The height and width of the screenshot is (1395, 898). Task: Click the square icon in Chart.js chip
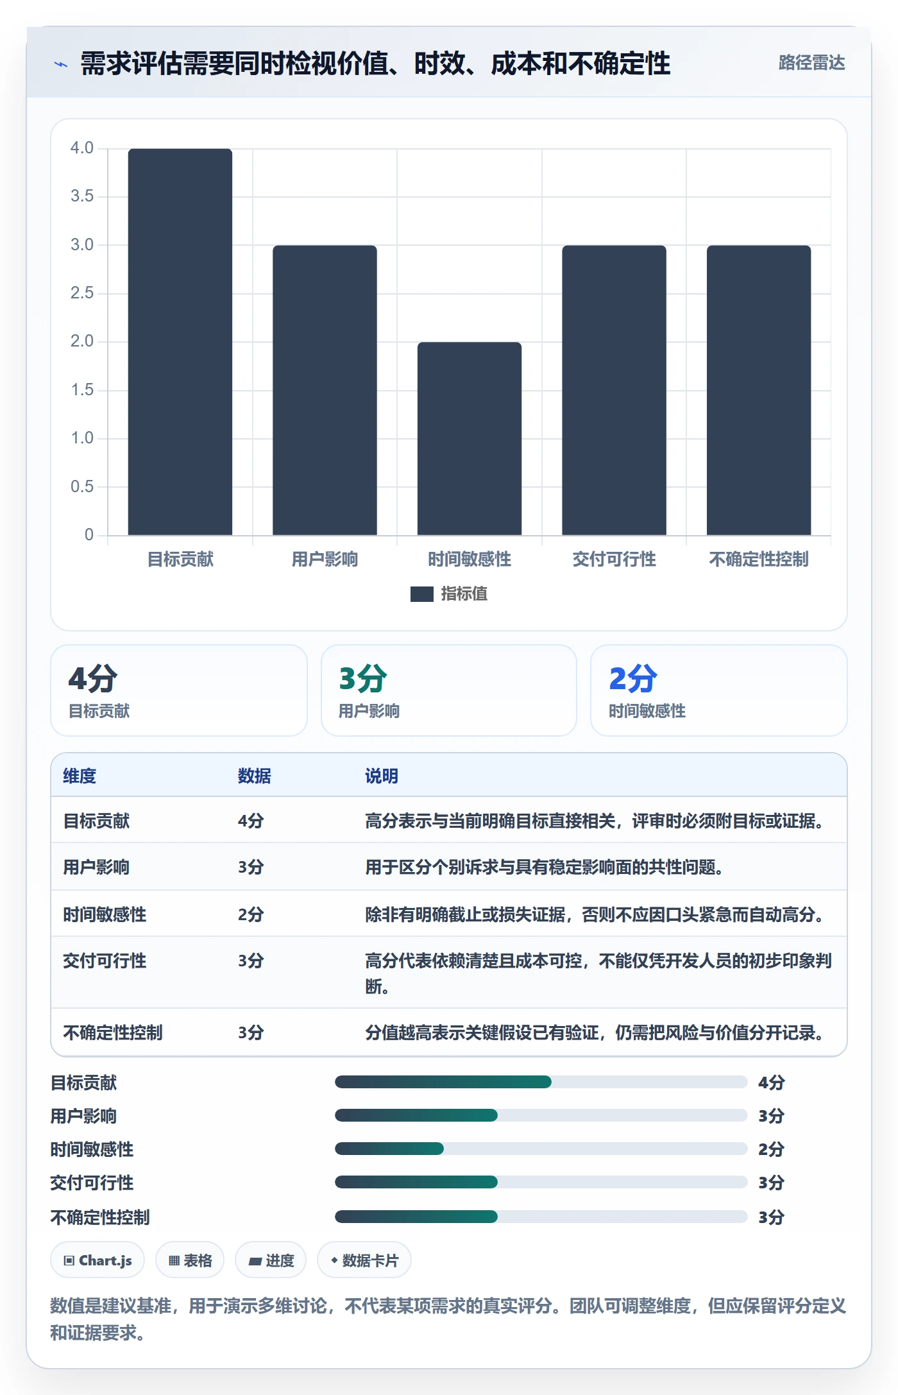click(69, 1261)
